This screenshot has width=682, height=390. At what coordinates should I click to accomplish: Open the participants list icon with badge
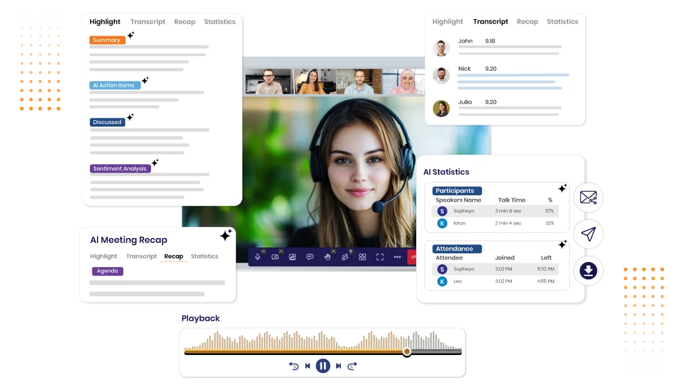[x=345, y=257]
